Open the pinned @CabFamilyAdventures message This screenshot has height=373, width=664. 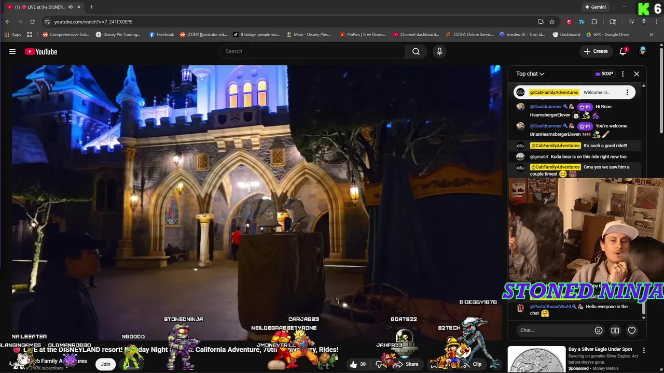point(574,92)
